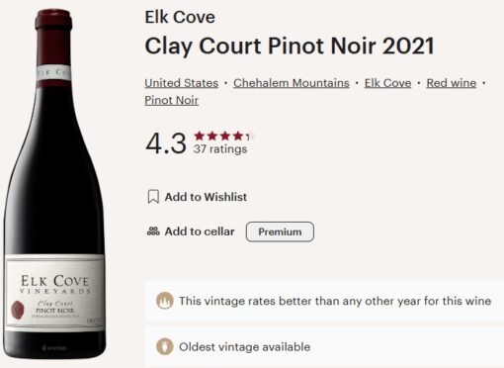Click the Clay Court Pinot Noir 2021 title
504x368 pixels.
click(290, 46)
